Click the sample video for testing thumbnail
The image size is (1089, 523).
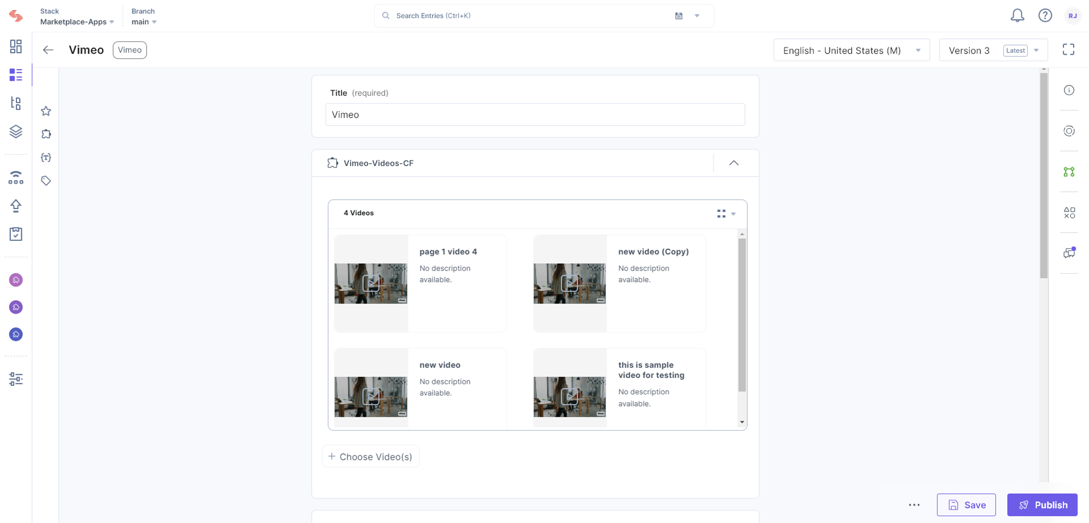[x=569, y=397]
